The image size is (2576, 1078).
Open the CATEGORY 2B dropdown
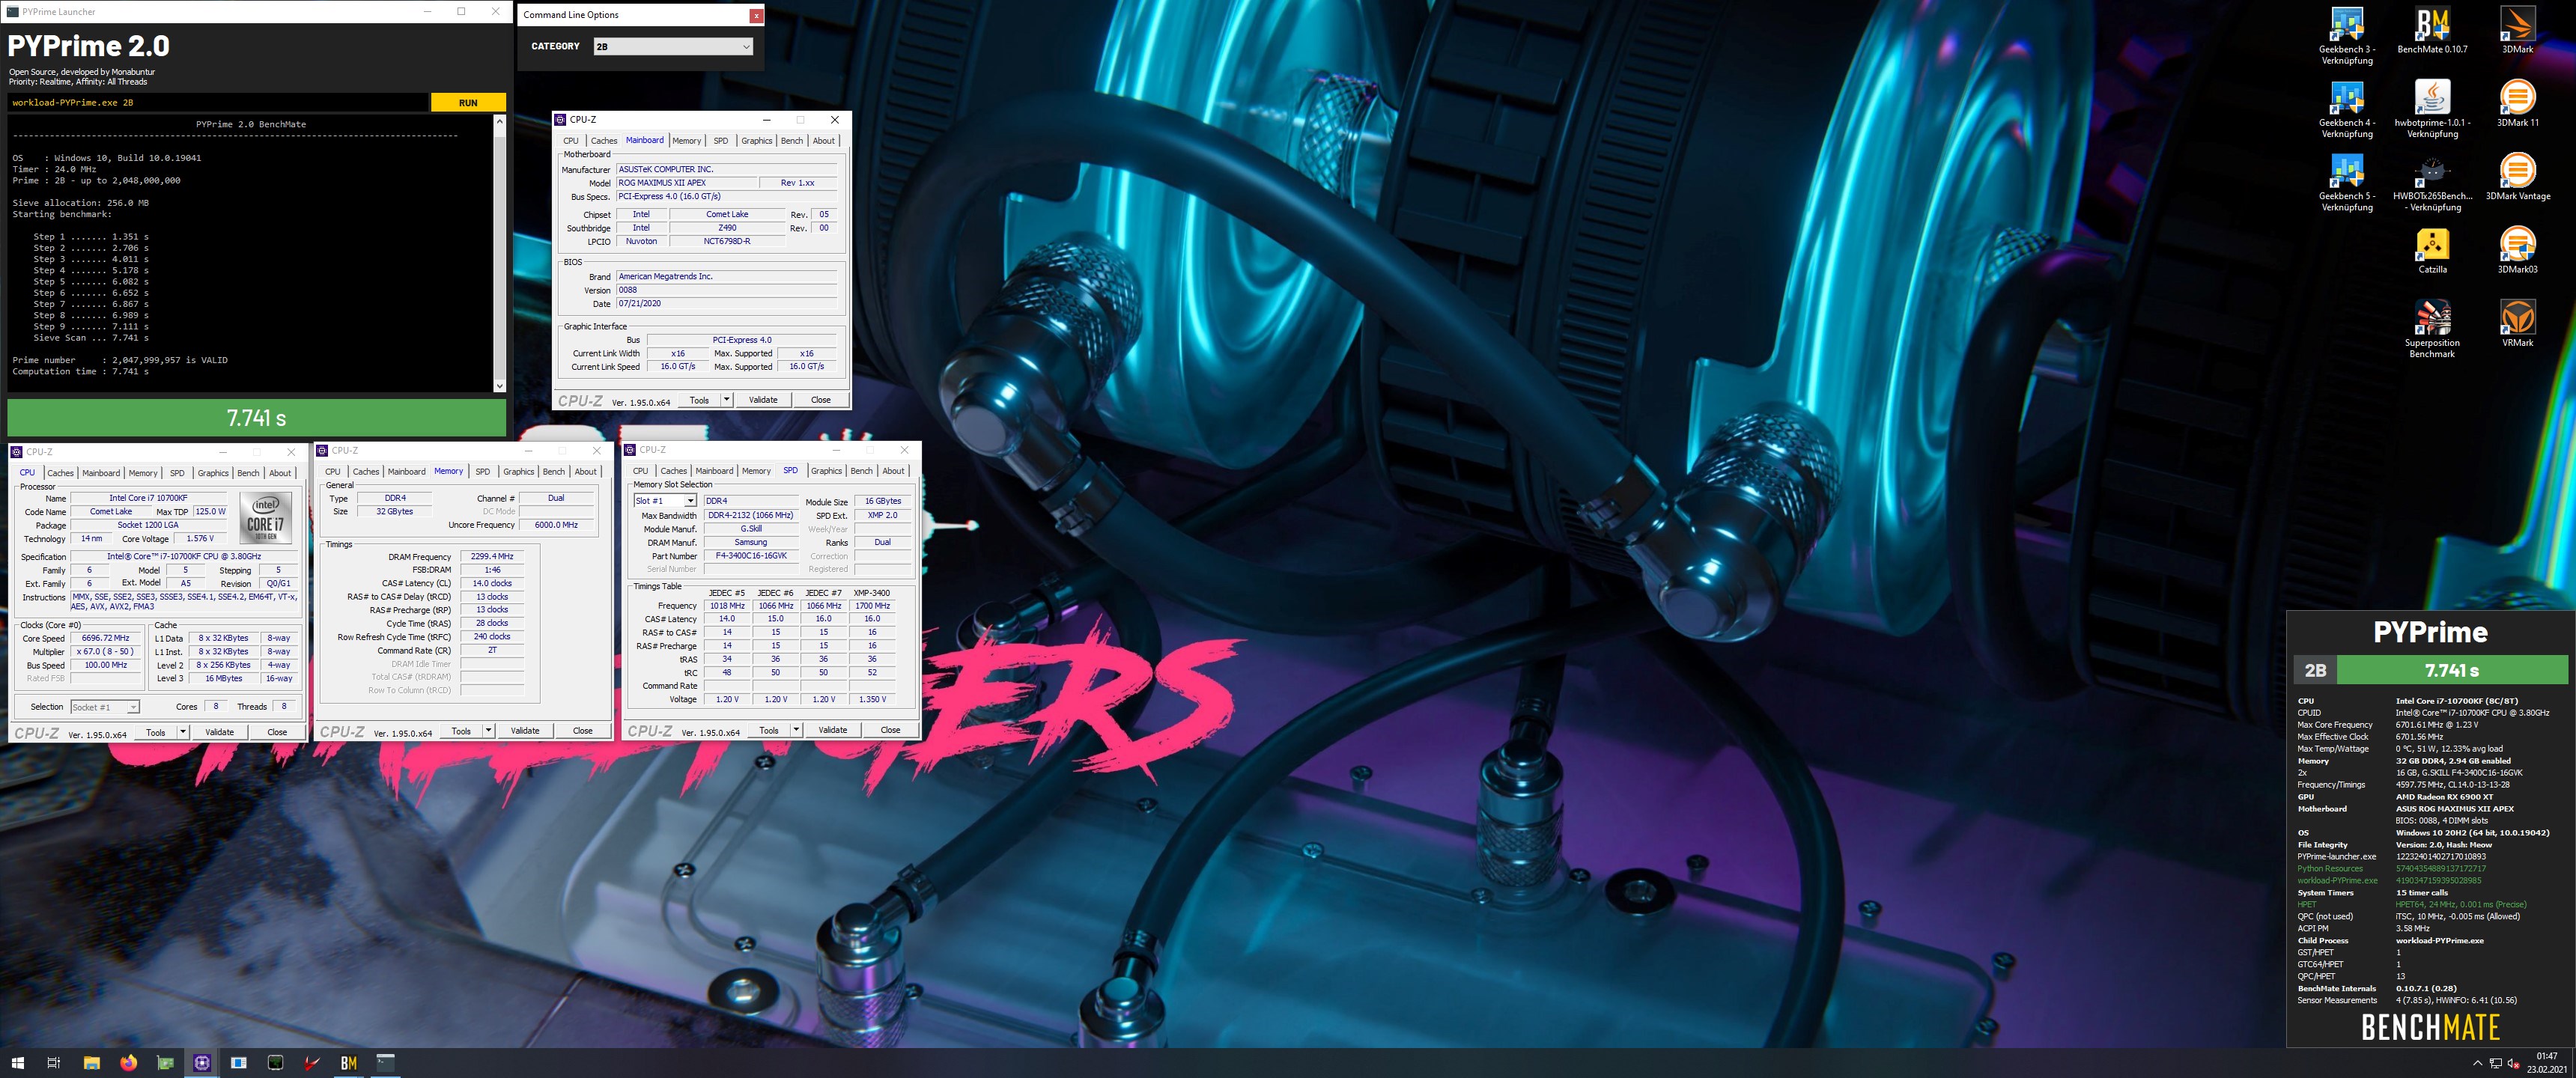click(672, 46)
